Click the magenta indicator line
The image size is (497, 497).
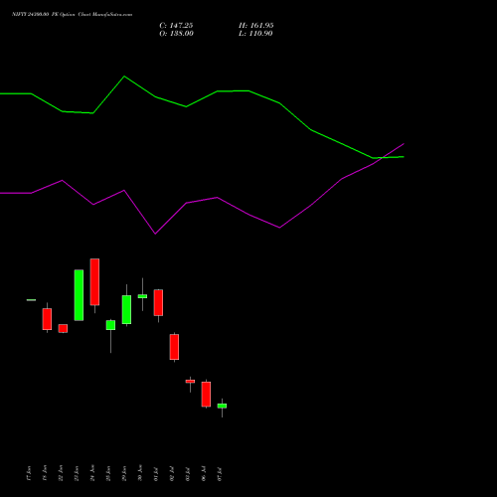[218, 198]
